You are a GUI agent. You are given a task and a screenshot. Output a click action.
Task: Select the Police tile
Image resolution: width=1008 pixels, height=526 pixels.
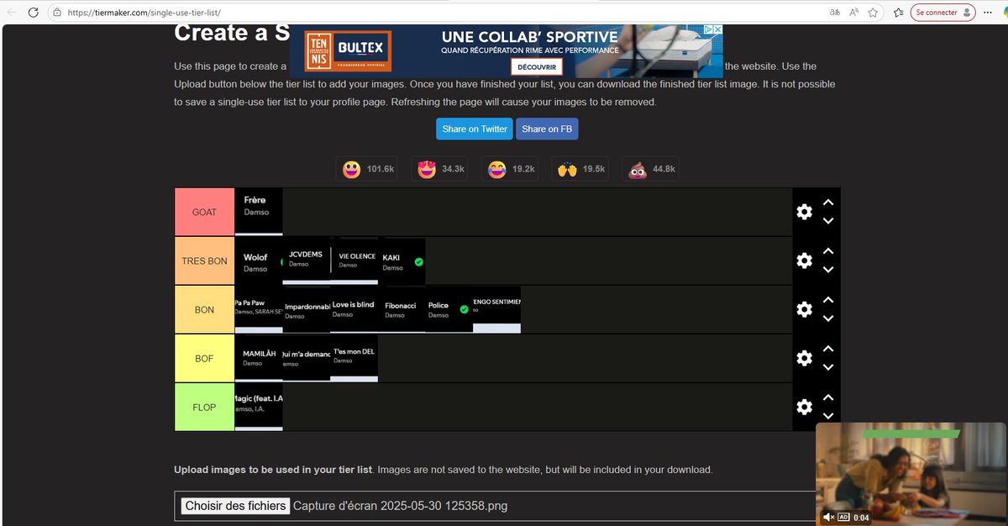pos(449,309)
